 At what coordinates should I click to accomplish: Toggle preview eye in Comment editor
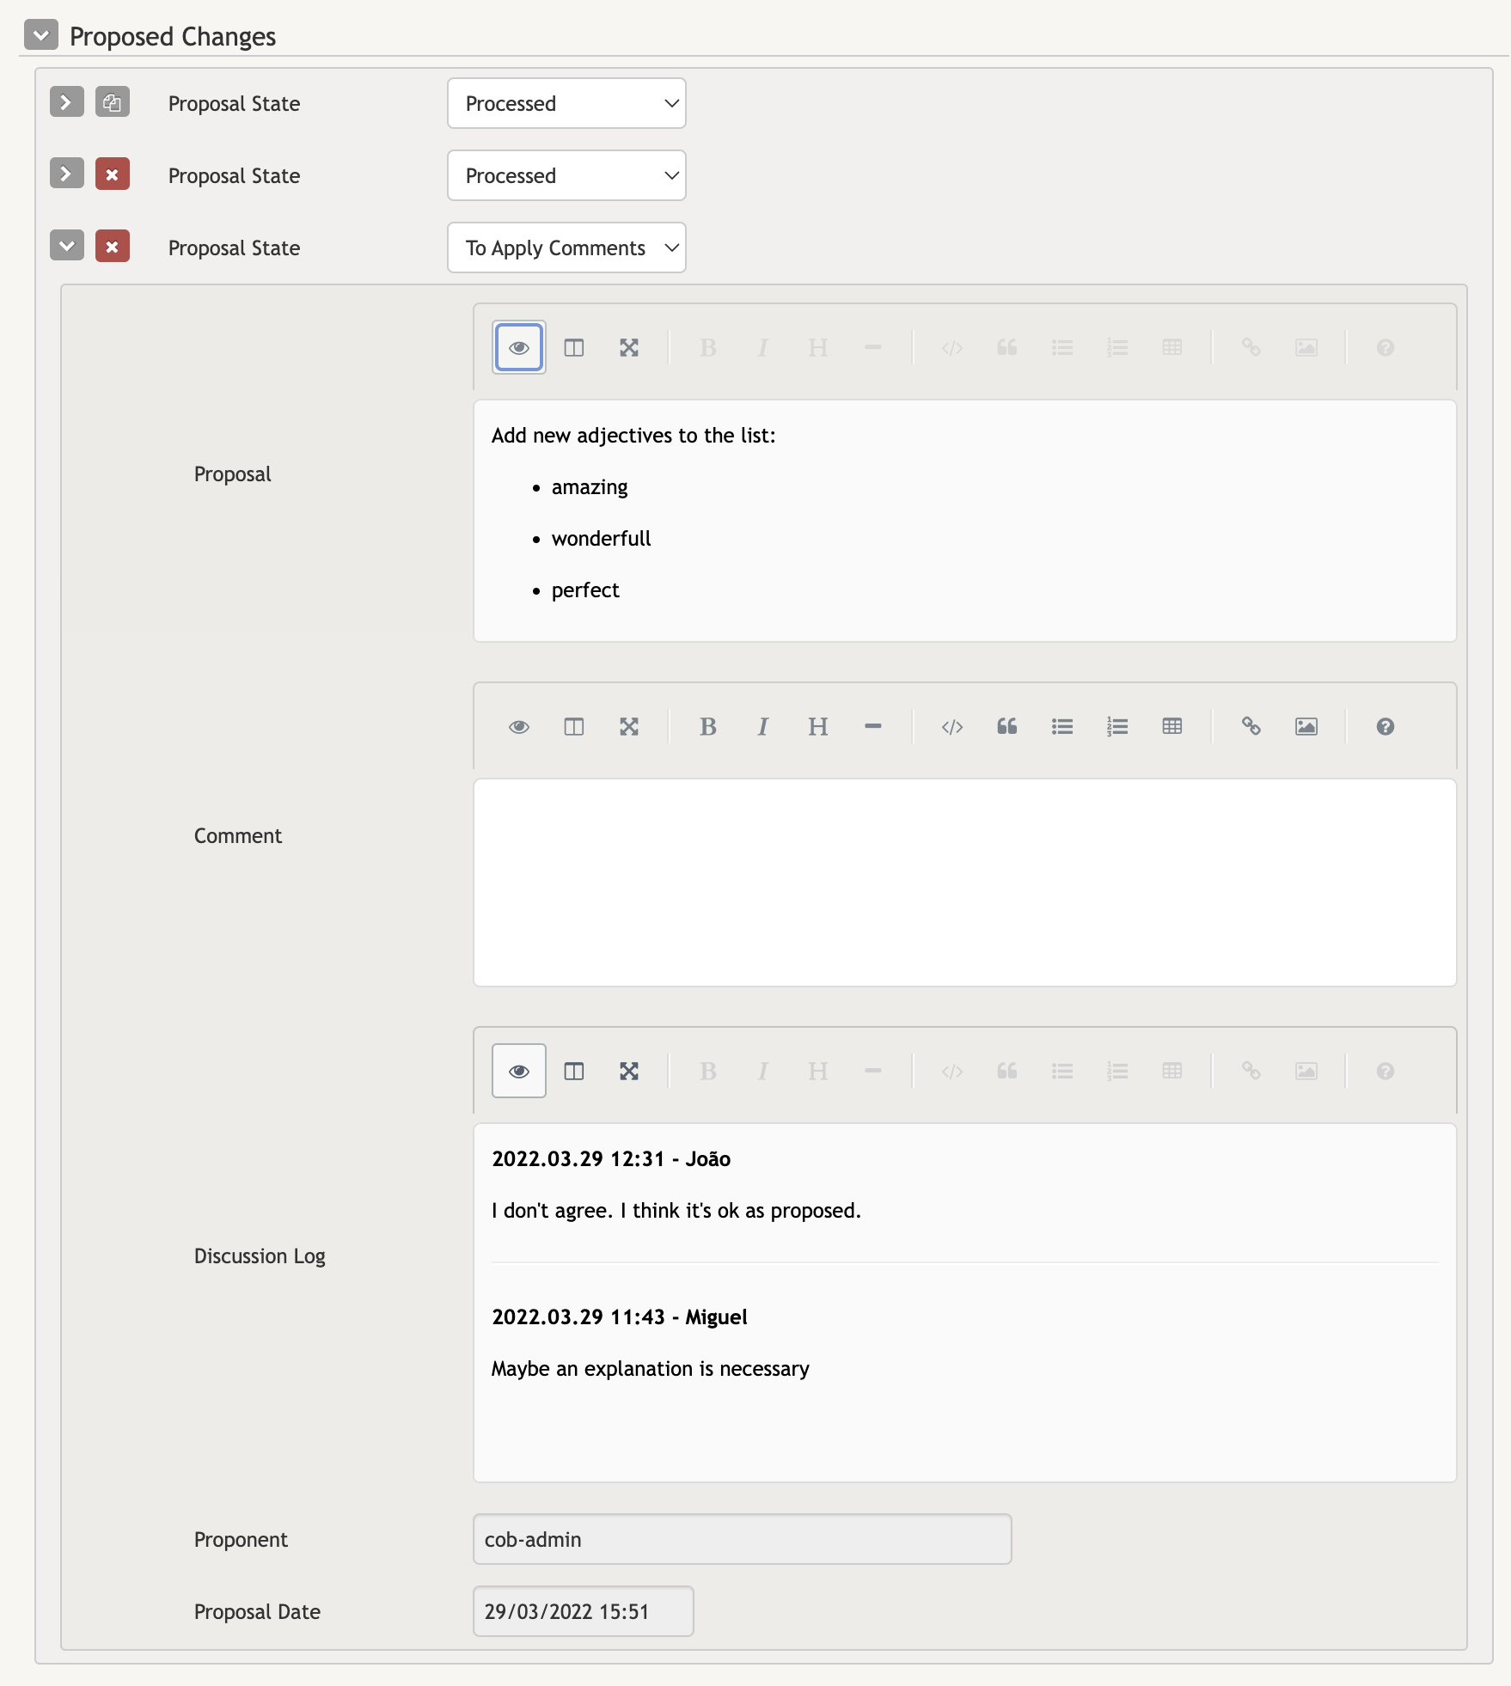[x=519, y=726]
